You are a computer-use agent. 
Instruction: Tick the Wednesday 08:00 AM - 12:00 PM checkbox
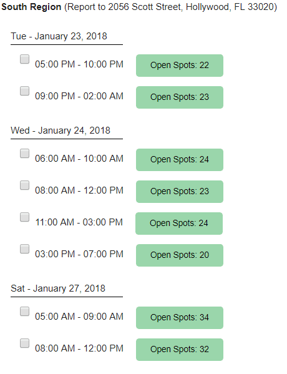click(x=24, y=185)
